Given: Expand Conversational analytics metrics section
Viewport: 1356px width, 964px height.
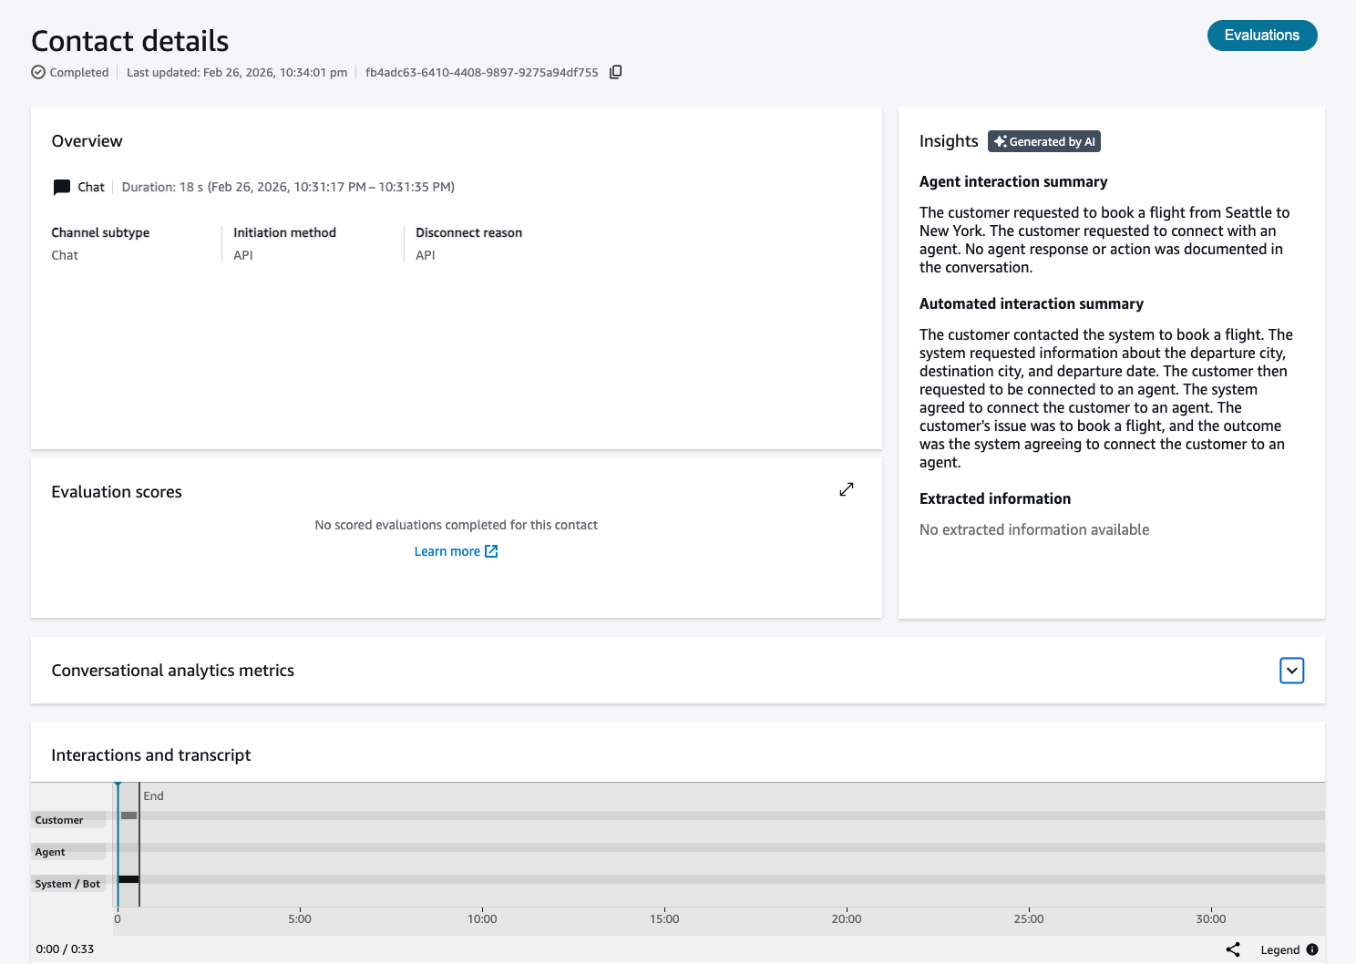Looking at the screenshot, I should tap(1291, 671).
